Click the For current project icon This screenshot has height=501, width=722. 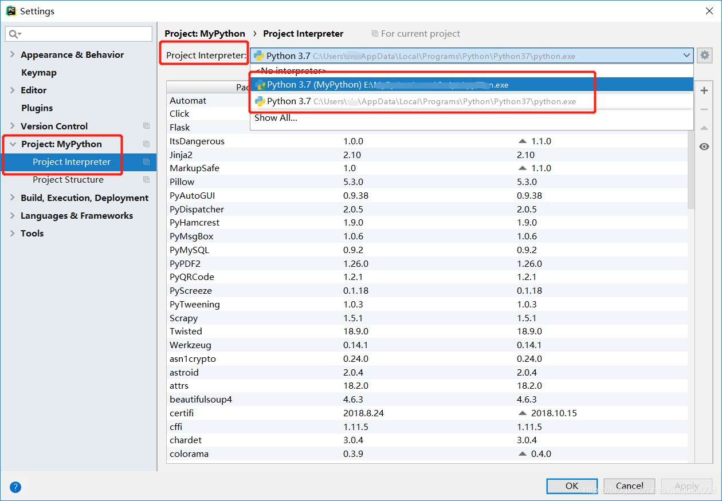(x=375, y=34)
